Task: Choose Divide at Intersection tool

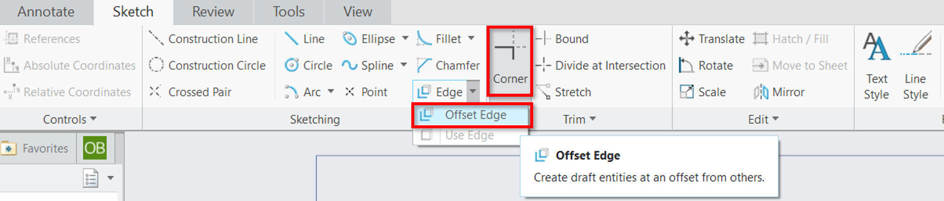Action: (x=600, y=65)
